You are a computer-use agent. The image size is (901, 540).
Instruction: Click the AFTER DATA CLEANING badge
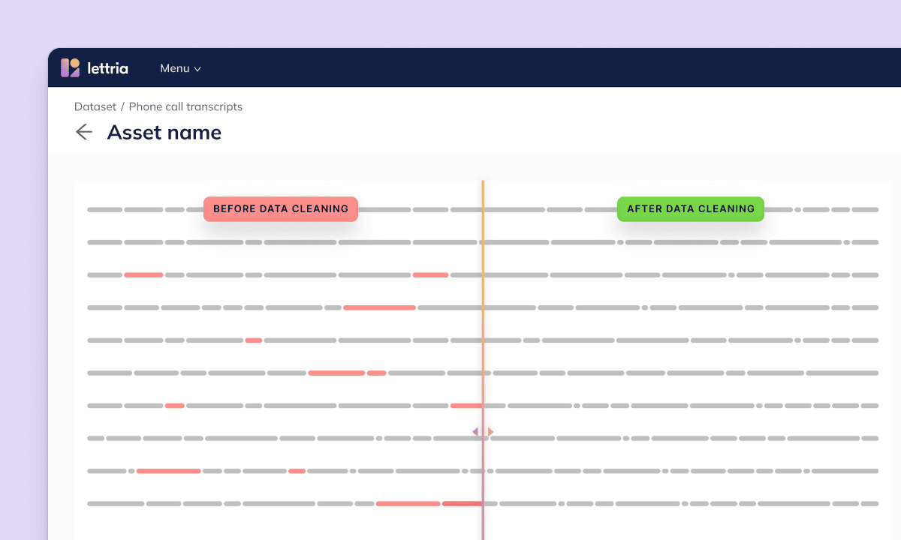point(690,208)
